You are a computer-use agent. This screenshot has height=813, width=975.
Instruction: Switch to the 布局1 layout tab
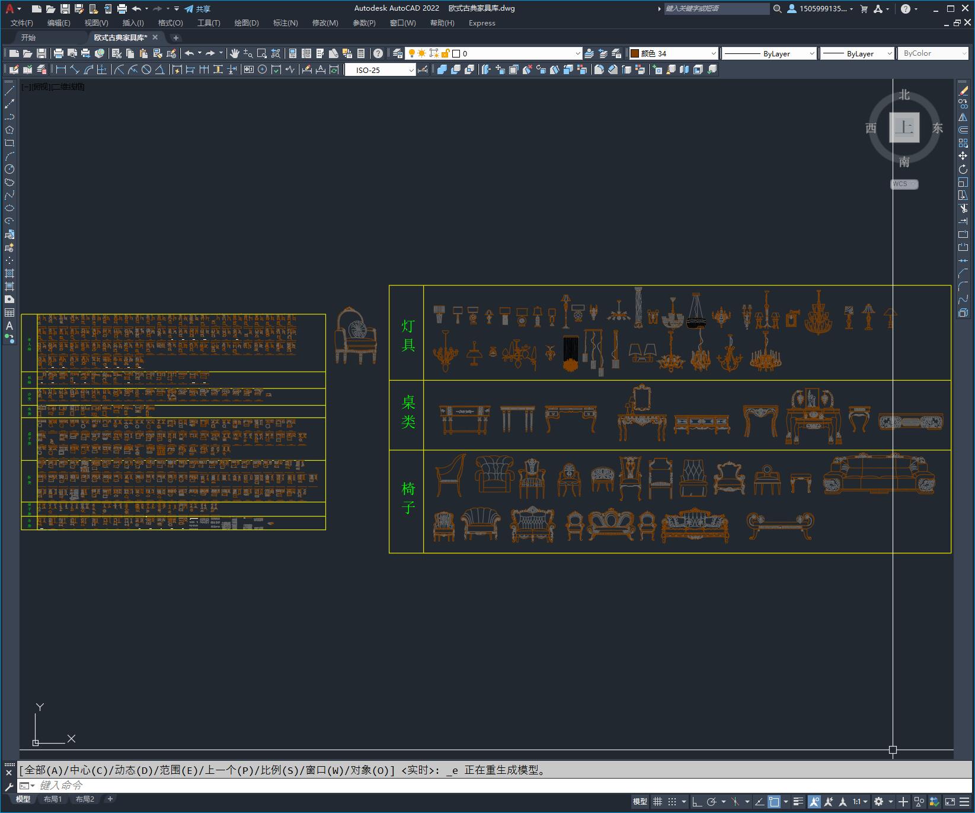[x=53, y=799]
